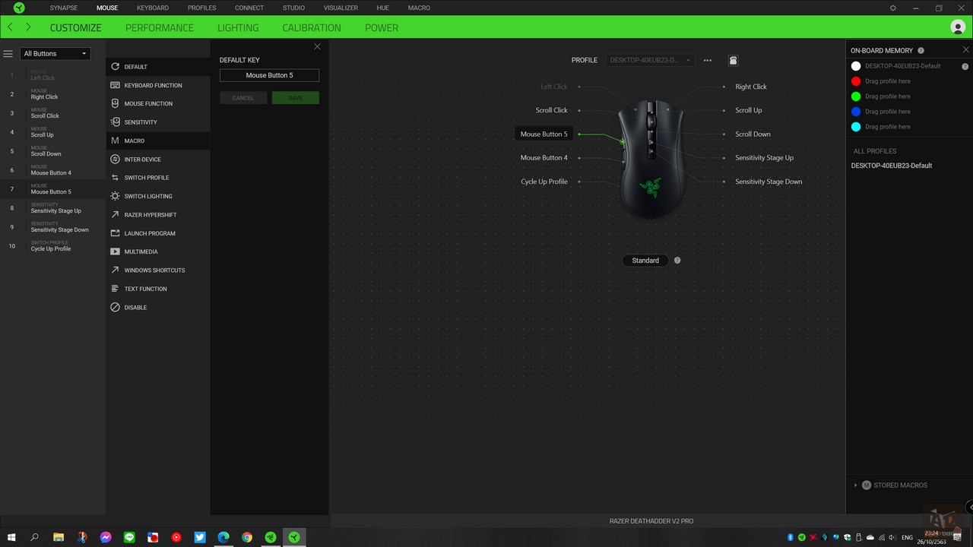973x547 pixels.
Task: Open Microsoft Edge from taskbar
Action: click(x=223, y=537)
